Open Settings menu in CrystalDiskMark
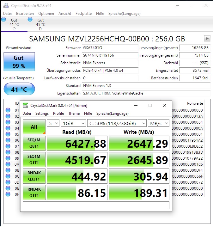 (x=42, y=113)
